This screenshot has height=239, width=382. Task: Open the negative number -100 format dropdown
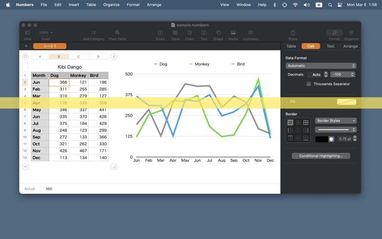(x=343, y=74)
